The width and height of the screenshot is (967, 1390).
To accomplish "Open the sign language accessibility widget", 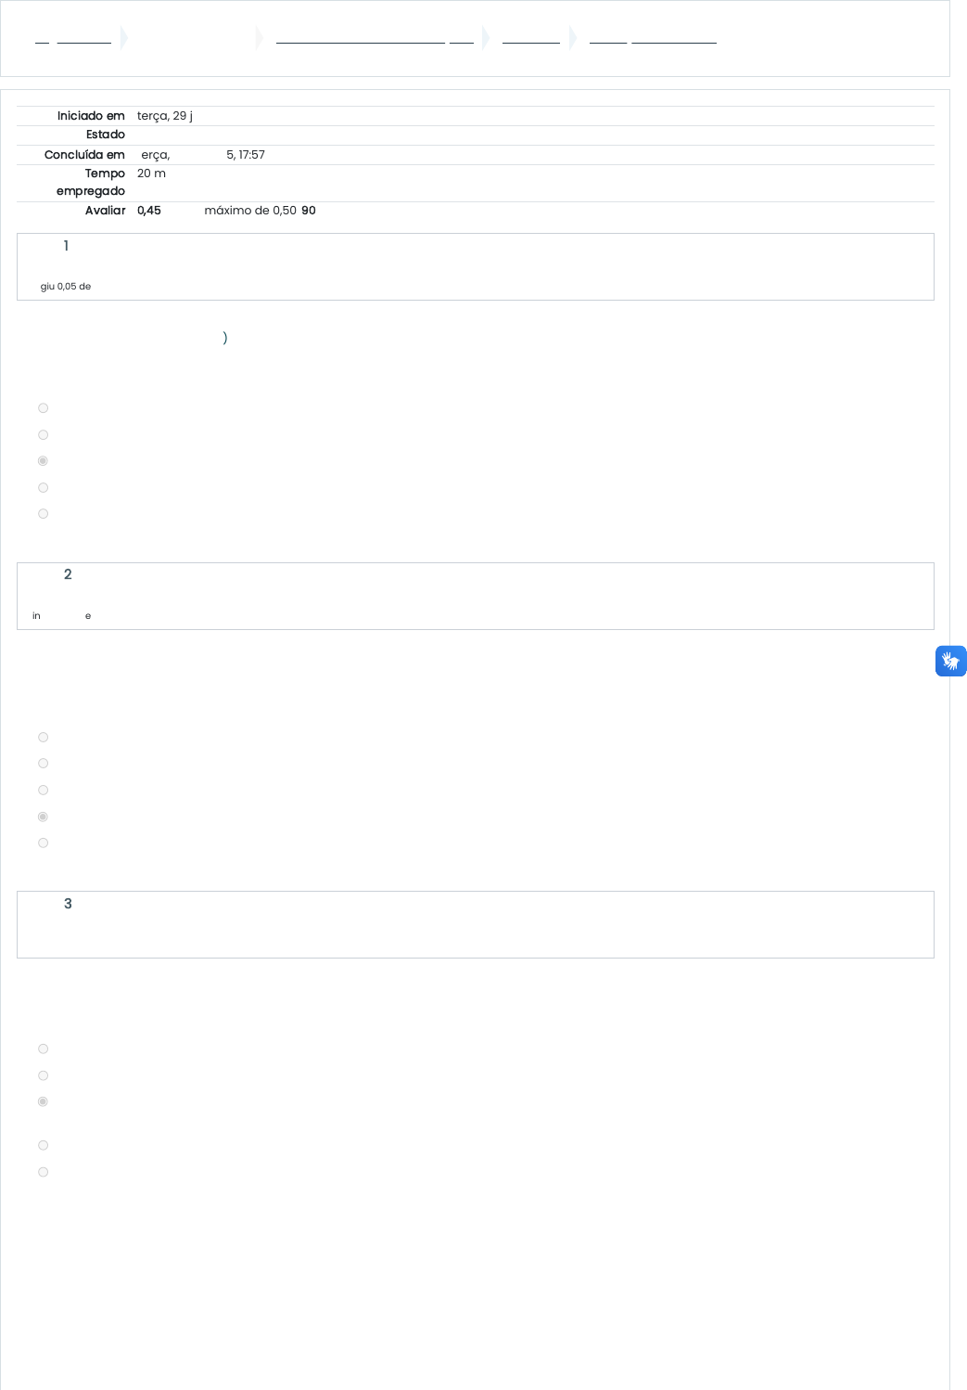I will 950,661.
